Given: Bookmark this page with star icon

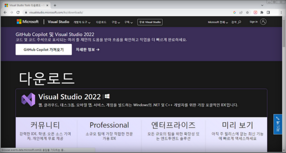Looking at the screenshot, I should pos(247,12).
